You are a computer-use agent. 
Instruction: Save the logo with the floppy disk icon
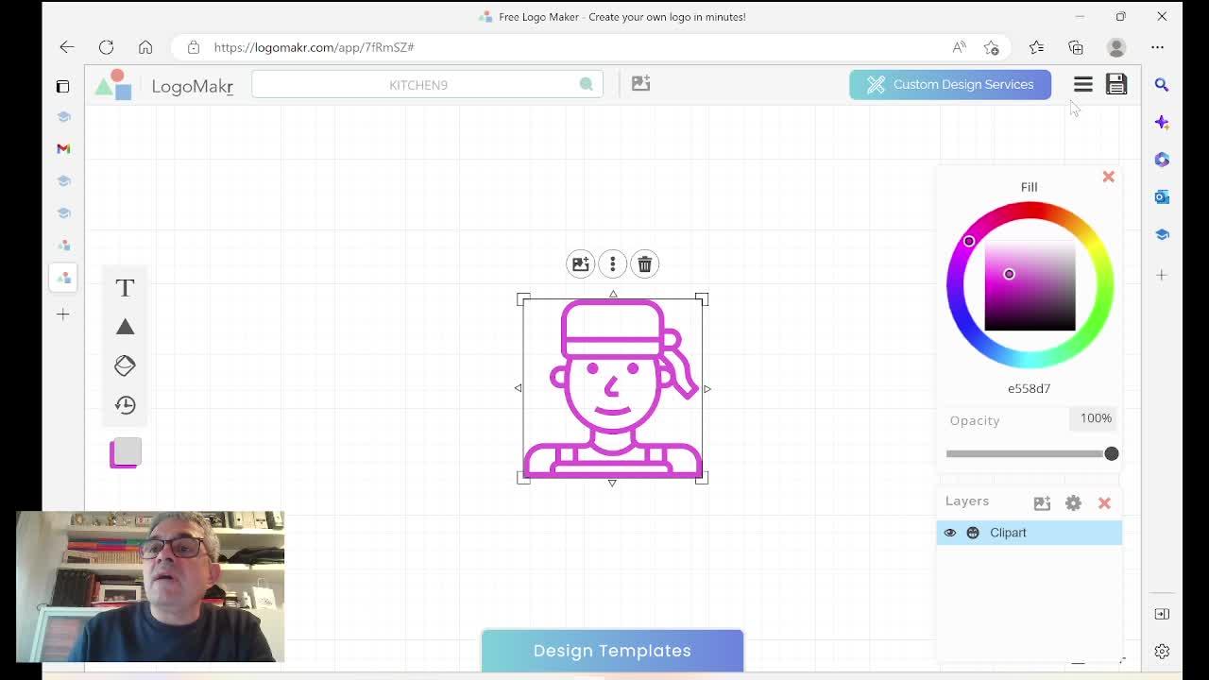pyautogui.click(x=1116, y=84)
